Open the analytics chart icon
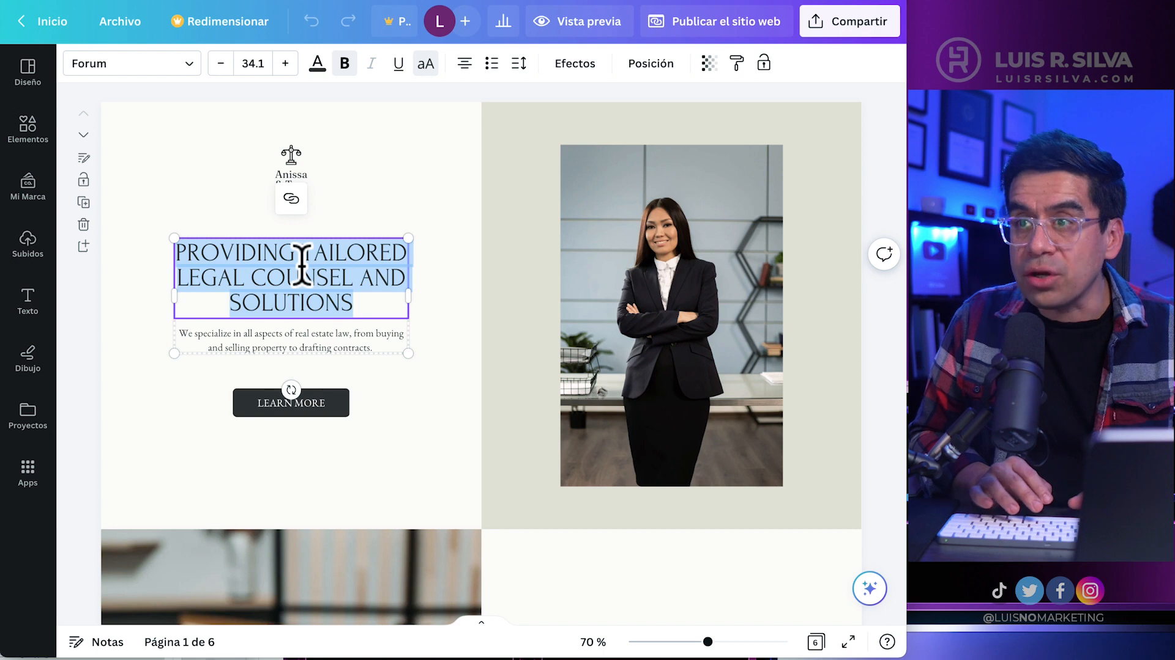1175x660 pixels. click(x=503, y=21)
